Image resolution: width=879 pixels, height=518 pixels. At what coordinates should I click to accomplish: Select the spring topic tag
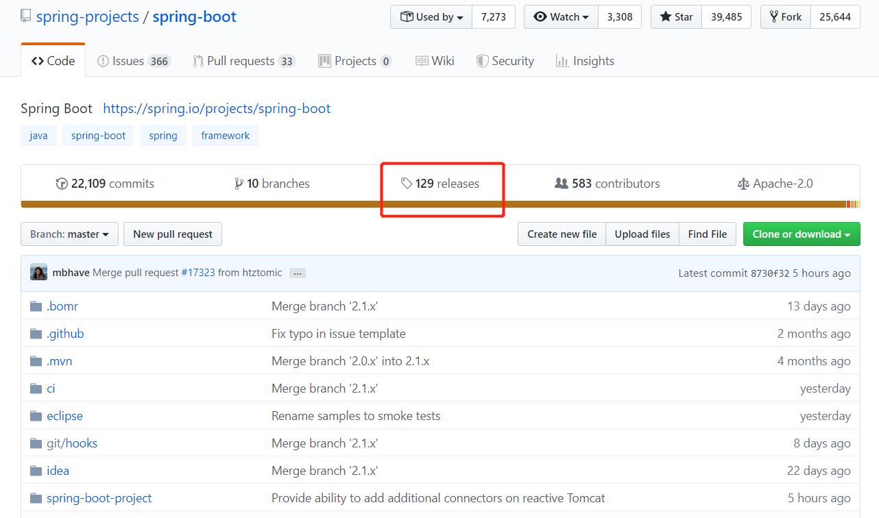(163, 136)
